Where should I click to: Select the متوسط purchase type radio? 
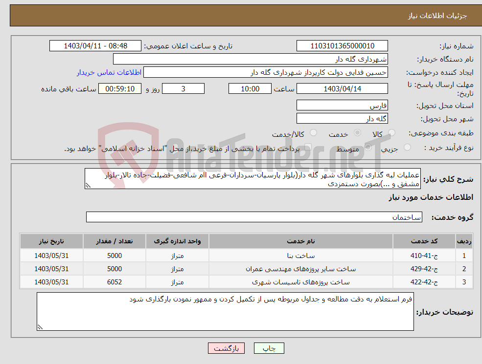[368, 148]
